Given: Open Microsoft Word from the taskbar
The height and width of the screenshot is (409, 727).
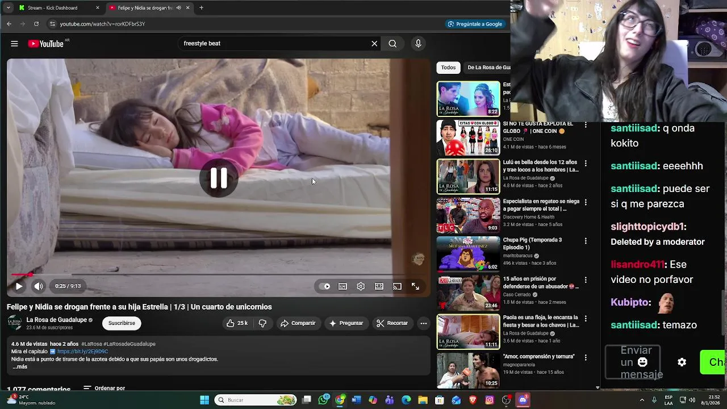Looking at the screenshot, I should tap(356, 400).
